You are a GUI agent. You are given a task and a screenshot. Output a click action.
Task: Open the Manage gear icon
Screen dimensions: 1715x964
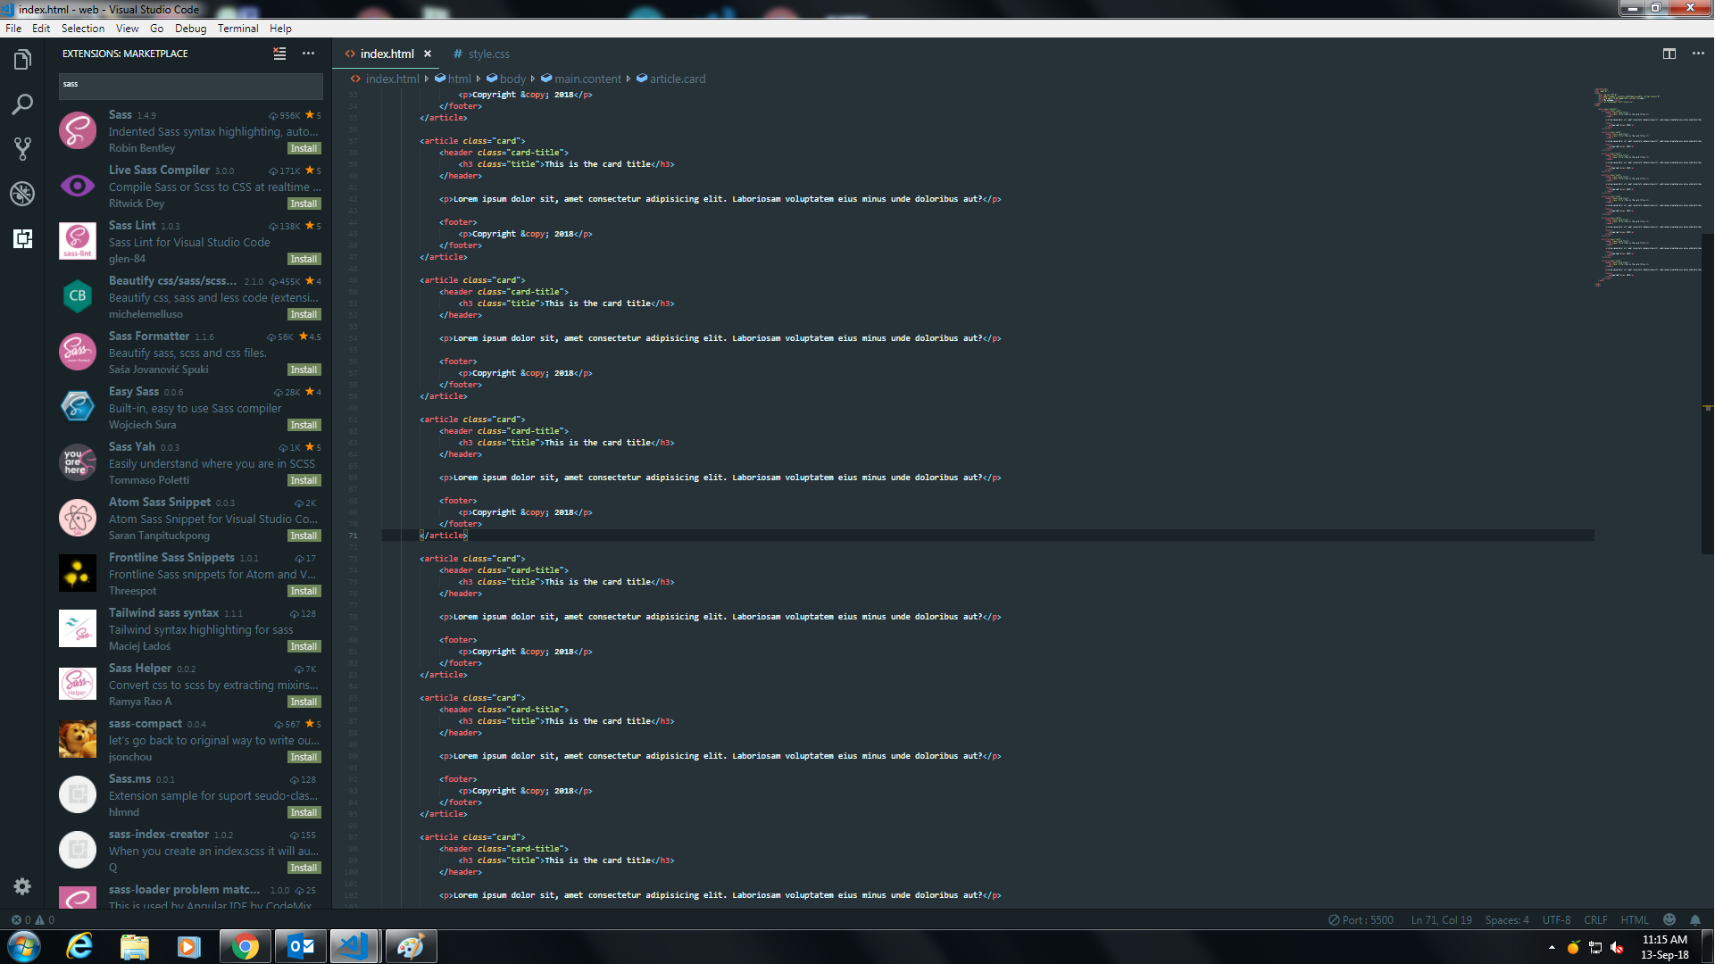pyautogui.click(x=22, y=885)
